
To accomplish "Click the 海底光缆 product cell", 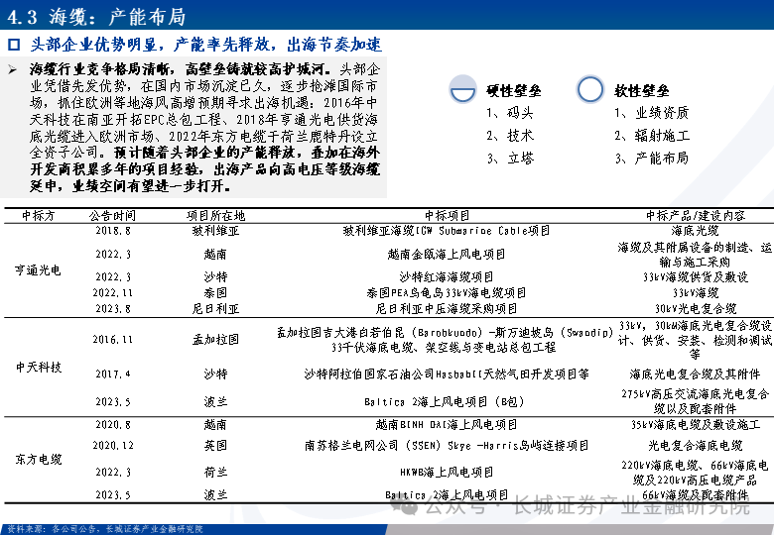I will [x=695, y=231].
